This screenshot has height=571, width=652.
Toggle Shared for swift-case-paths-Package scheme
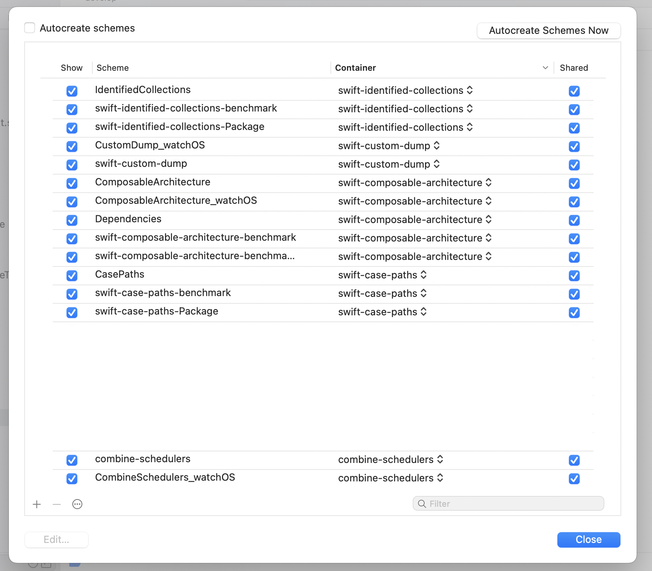(574, 313)
